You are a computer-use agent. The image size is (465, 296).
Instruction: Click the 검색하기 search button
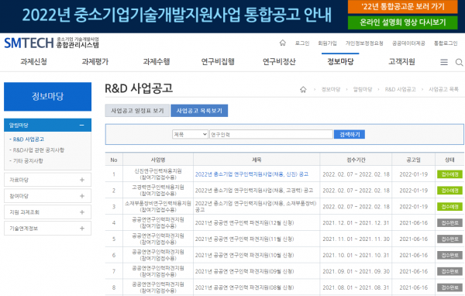click(x=350, y=134)
